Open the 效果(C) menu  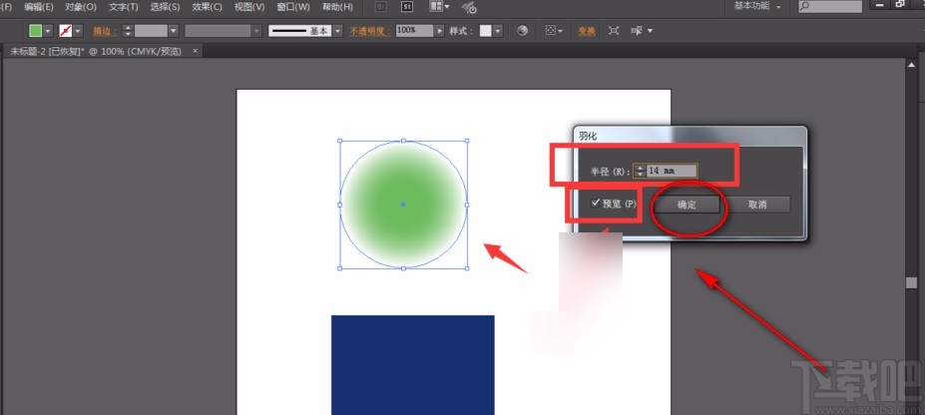(x=208, y=7)
